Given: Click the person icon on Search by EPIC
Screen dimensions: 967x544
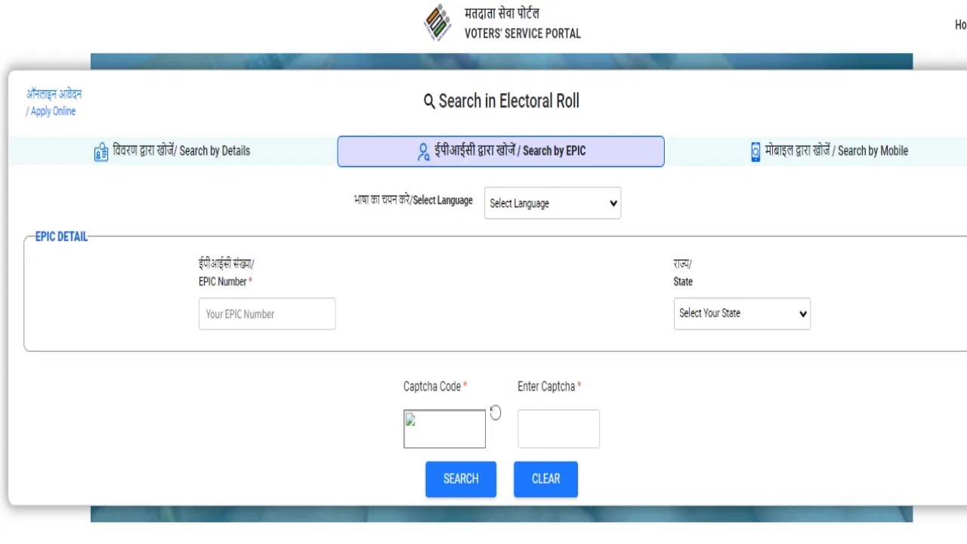Looking at the screenshot, I should 423,152.
